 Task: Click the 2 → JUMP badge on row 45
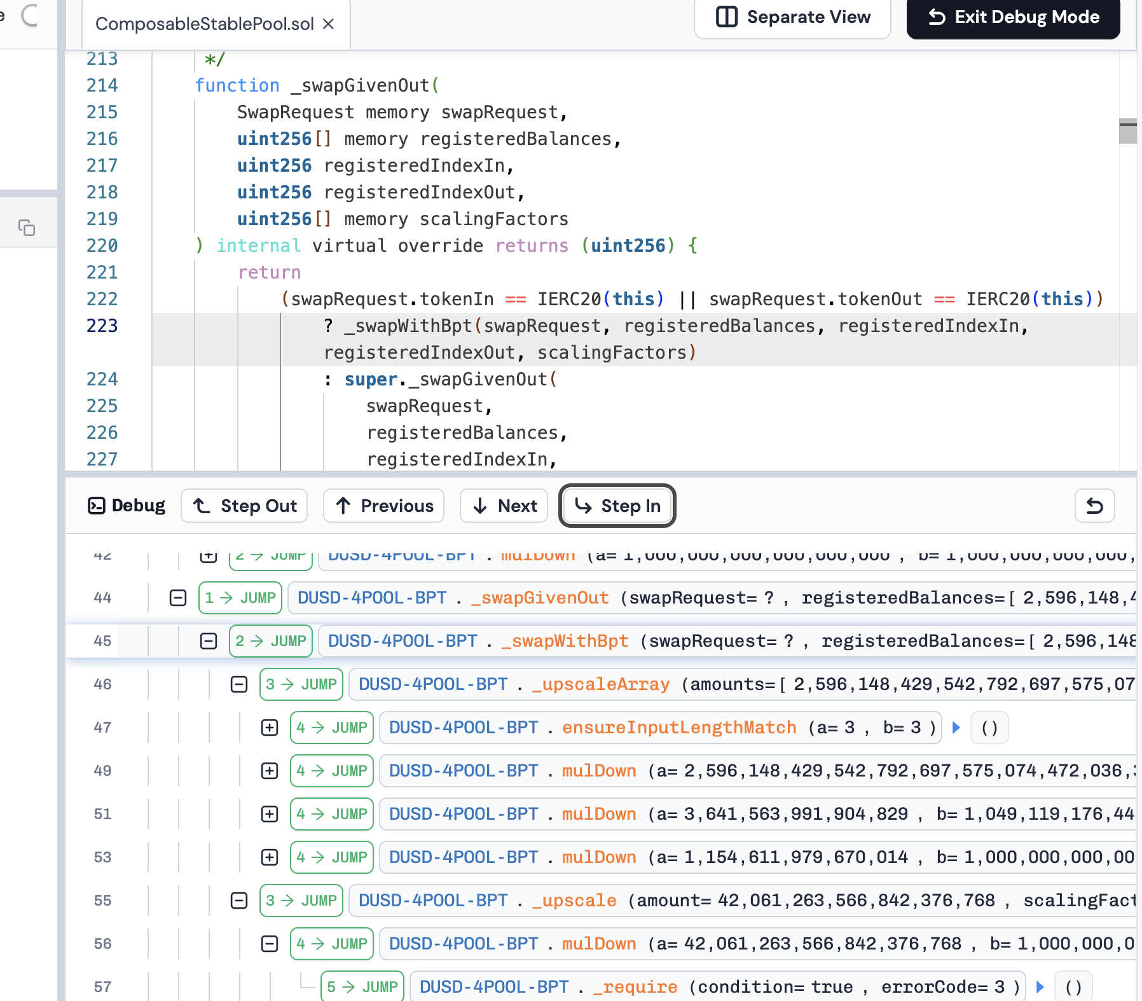[x=271, y=641]
